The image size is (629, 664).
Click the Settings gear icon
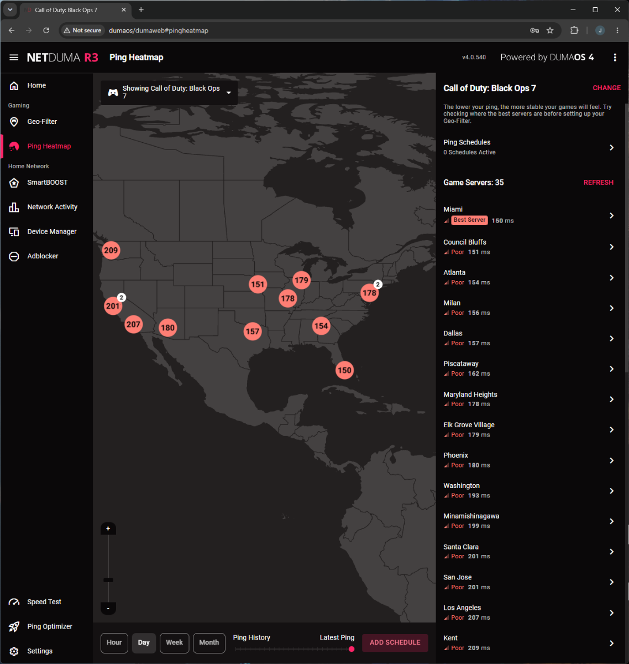(x=14, y=651)
